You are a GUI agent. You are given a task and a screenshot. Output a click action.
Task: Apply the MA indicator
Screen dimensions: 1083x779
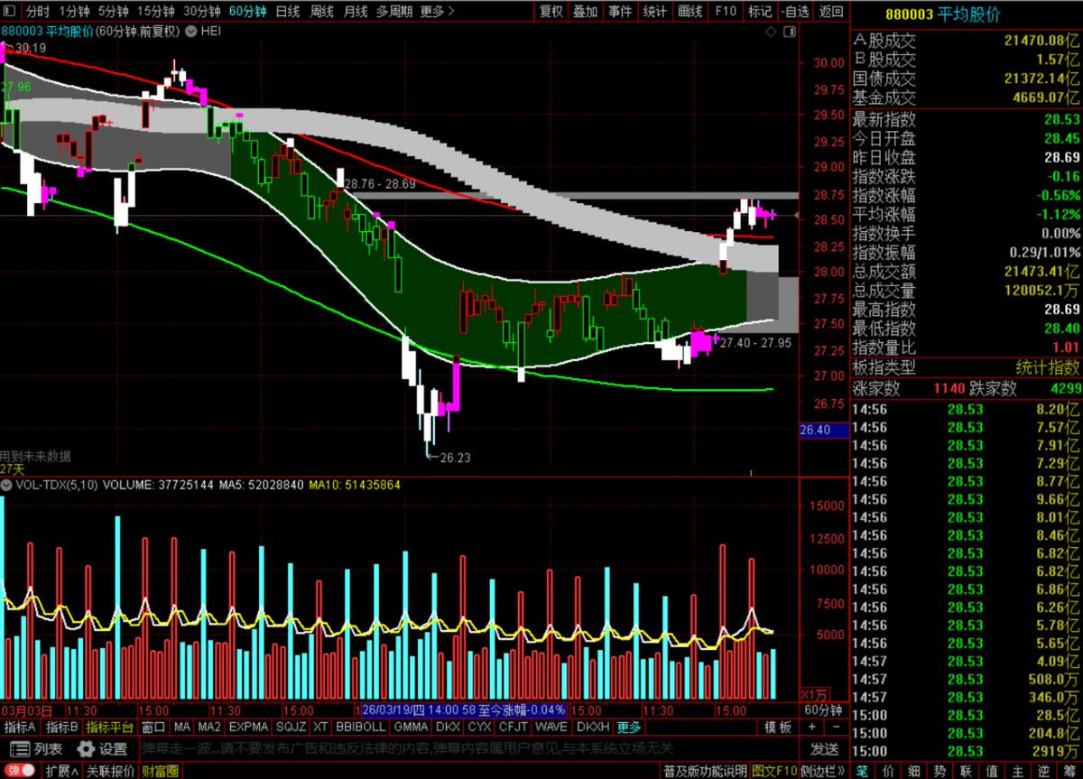click(182, 728)
